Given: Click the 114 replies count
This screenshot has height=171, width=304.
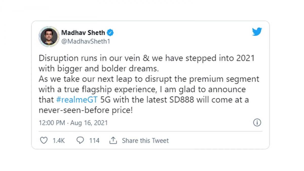Looking at the screenshot, I should (94, 141).
